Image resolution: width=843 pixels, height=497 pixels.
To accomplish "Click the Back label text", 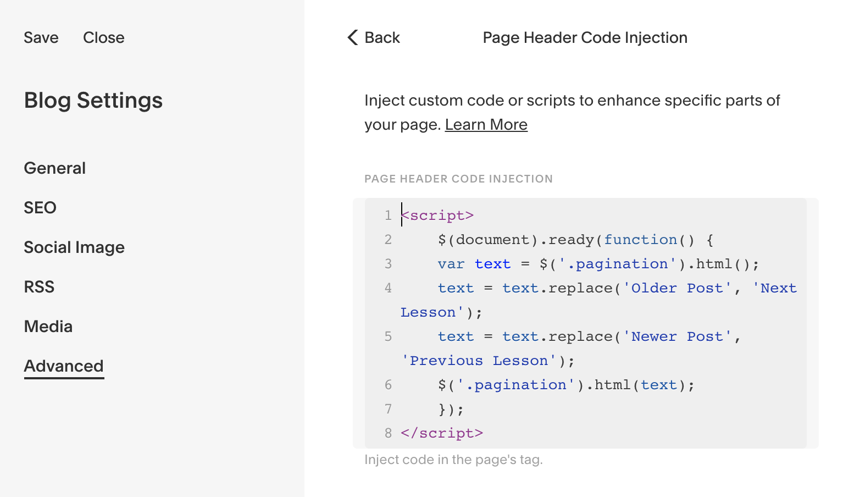I will tap(382, 37).
